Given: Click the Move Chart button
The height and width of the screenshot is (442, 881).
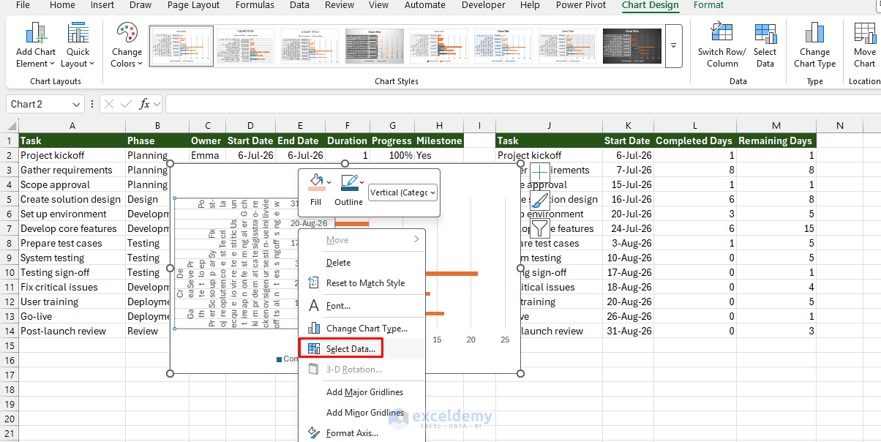Looking at the screenshot, I should tap(864, 45).
